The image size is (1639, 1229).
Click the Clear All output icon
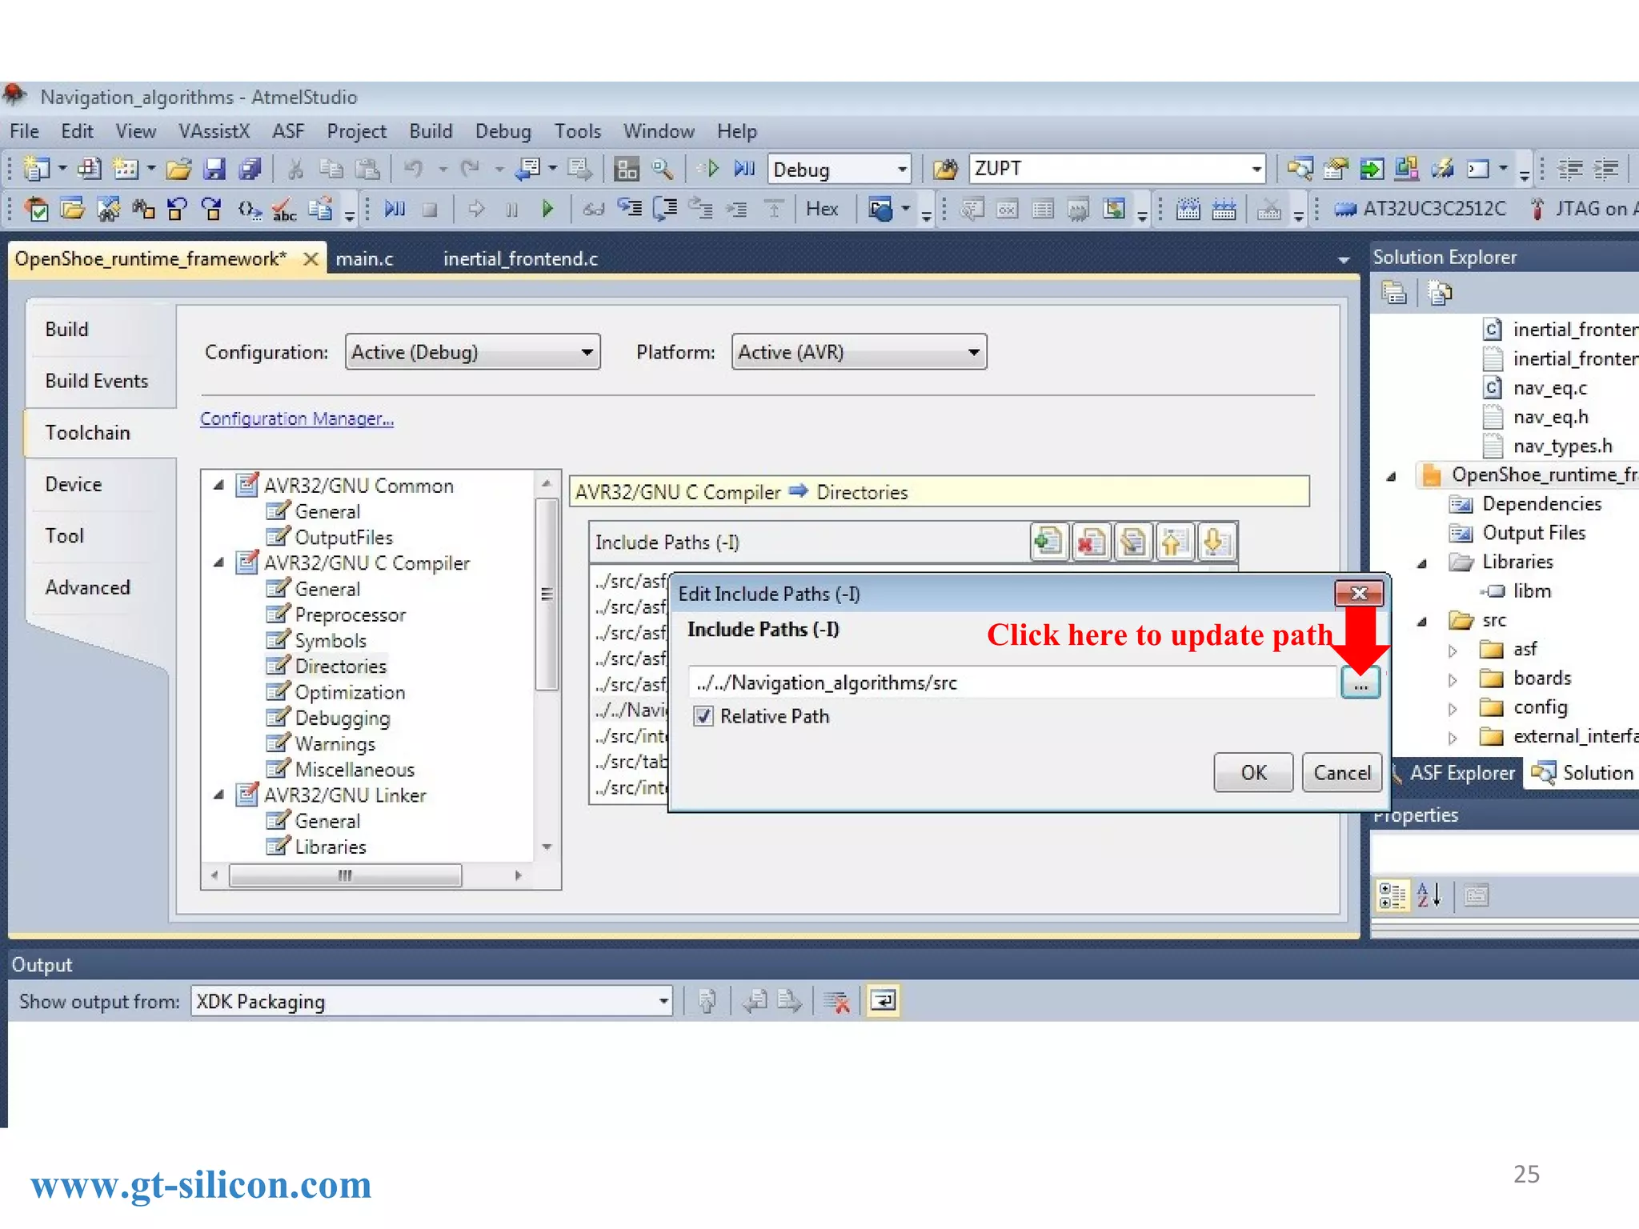click(x=837, y=1001)
